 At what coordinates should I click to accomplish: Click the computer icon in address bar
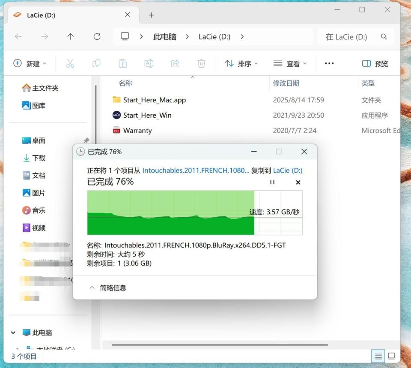tap(125, 36)
